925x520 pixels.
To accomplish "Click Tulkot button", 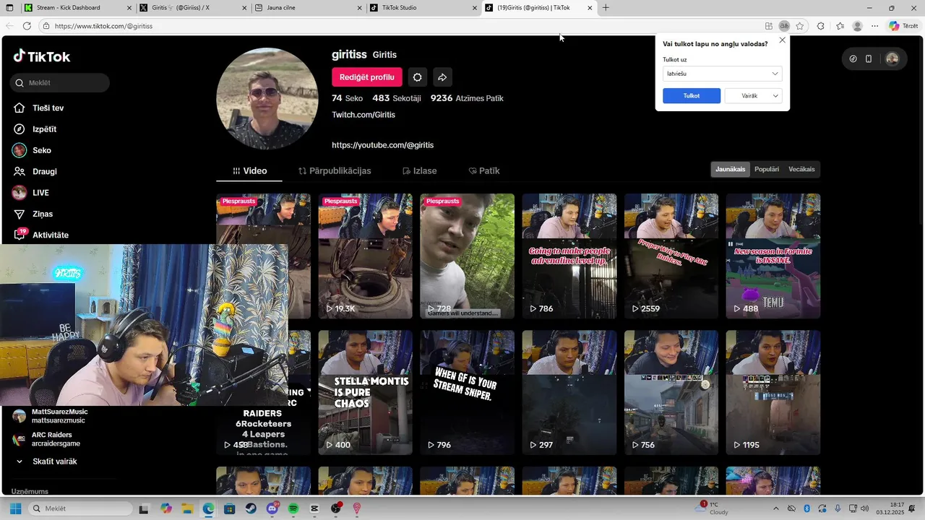I will tap(692, 96).
